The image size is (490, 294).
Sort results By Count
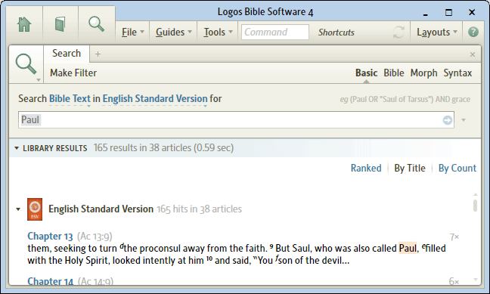(457, 168)
